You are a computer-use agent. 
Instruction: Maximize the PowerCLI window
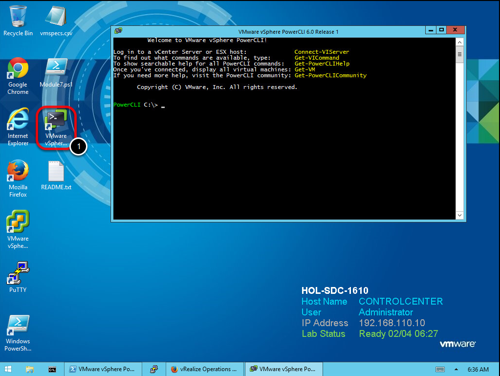[x=441, y=30]
